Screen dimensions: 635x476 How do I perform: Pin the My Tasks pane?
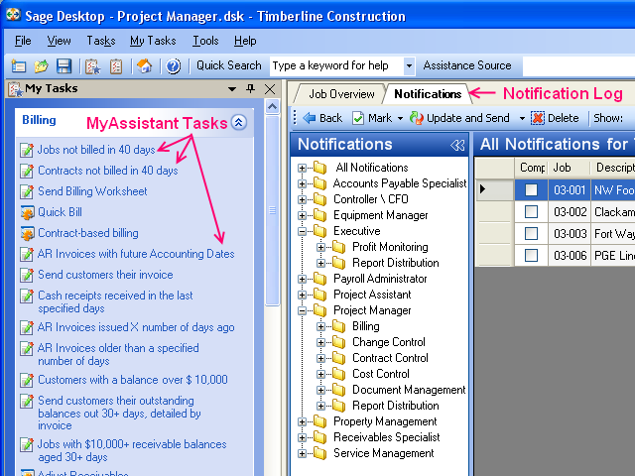pos(251,88)
